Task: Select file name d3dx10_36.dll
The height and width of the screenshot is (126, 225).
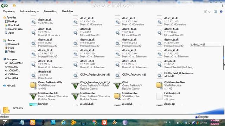Action: click(x=87, y=40)
